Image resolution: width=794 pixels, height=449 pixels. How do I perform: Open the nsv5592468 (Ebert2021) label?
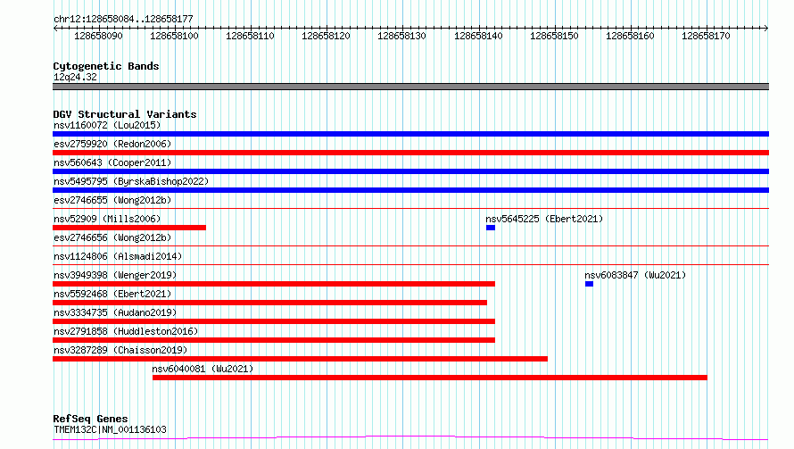[112, 294]
